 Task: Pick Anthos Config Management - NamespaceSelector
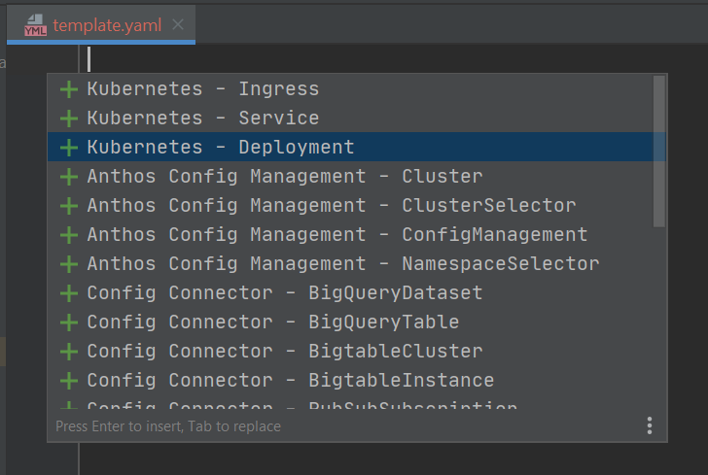(x=342, y=264)
